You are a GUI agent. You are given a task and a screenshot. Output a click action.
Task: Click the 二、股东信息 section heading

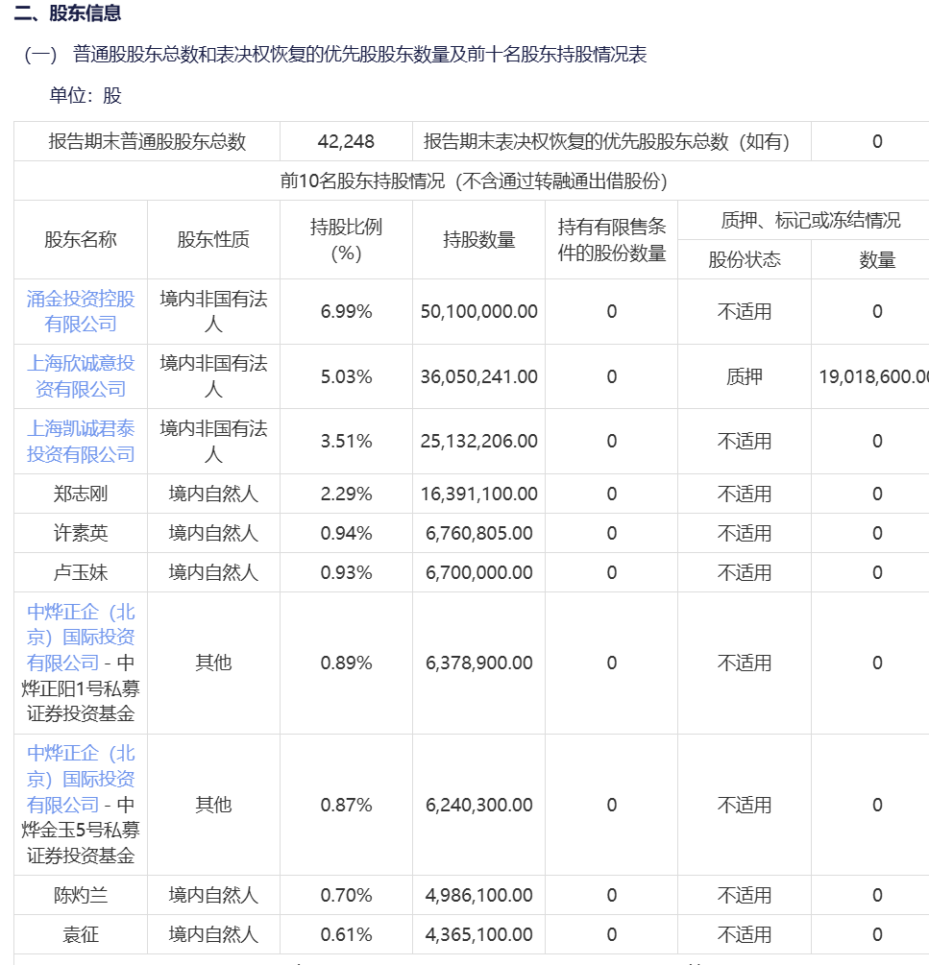click(x=67, y=12)
